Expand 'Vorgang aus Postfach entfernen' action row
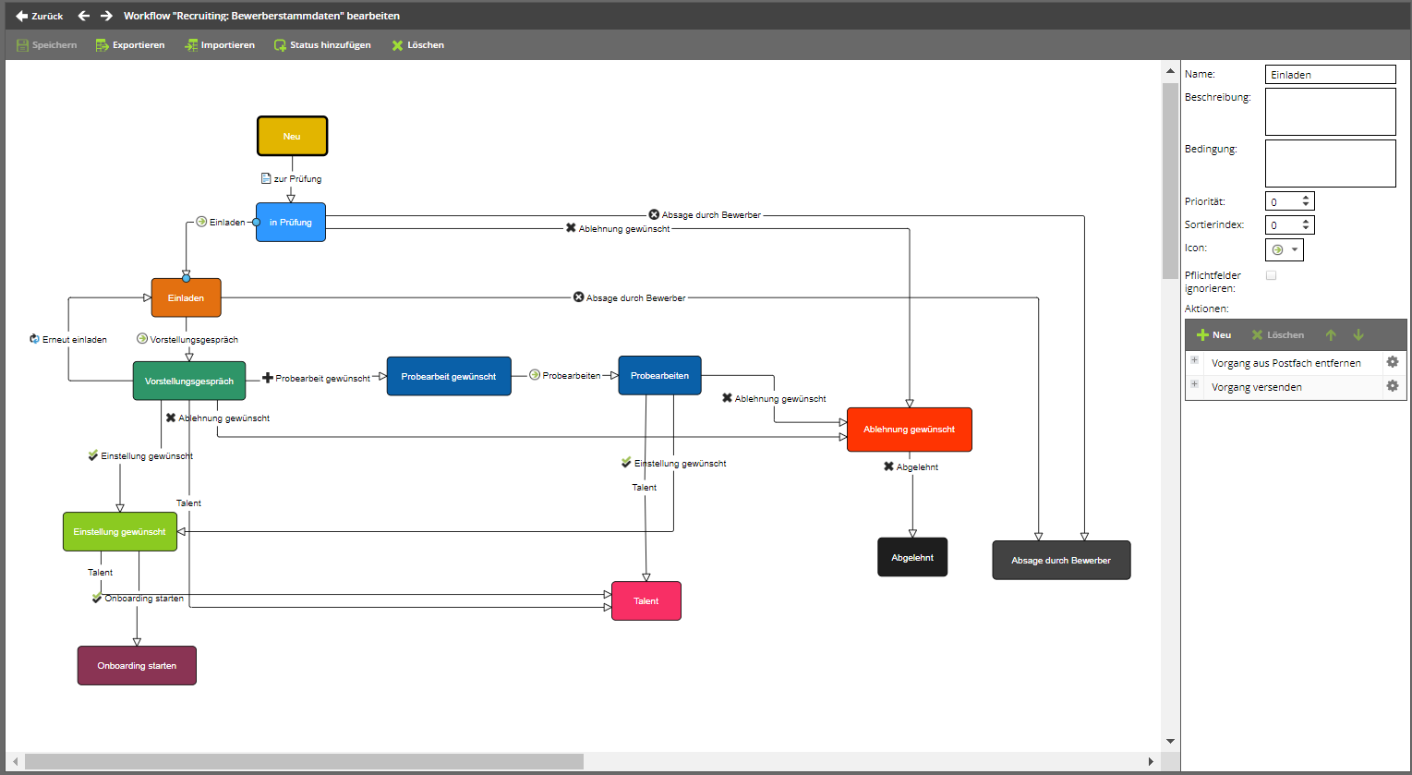The height and width of the screenshot is (775, 1412). point(1194,360)
